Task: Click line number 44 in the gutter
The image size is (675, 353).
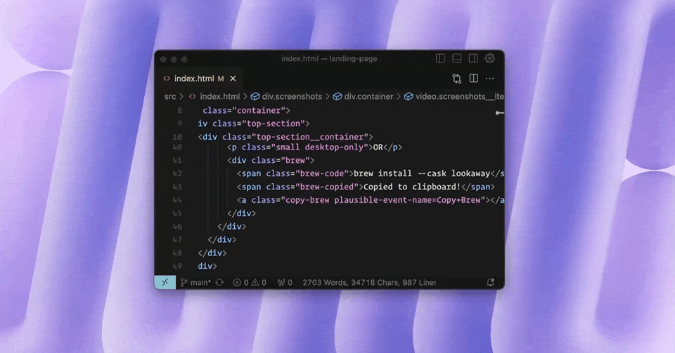Action: click(177, 200)
